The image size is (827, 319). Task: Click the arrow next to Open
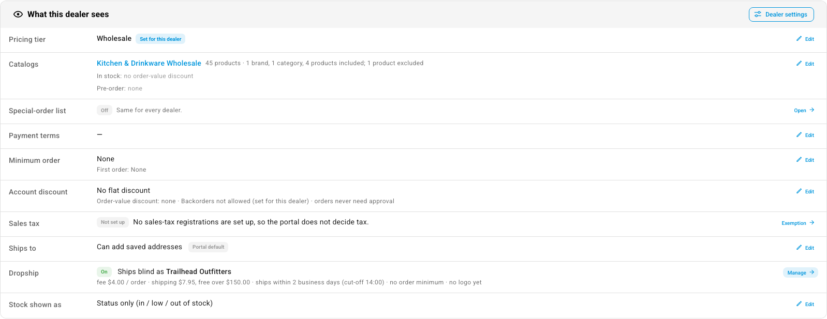coord(812,110)
